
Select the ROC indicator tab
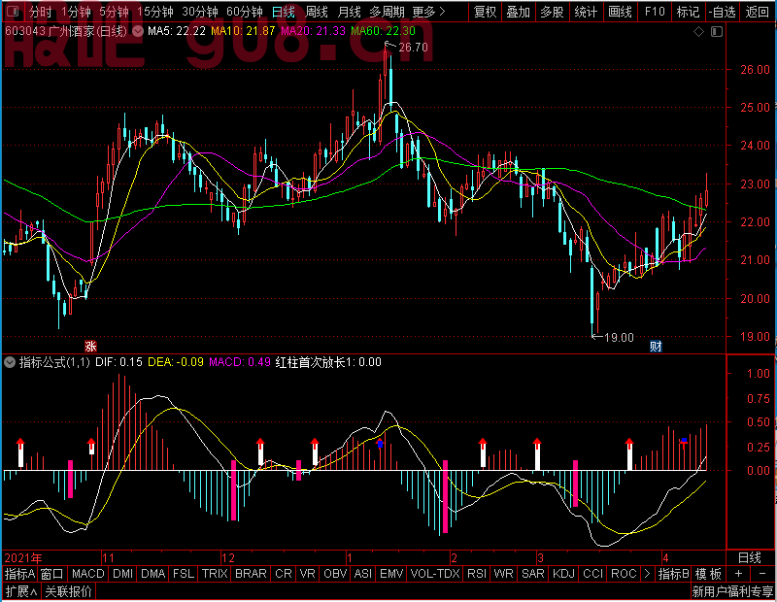click(624, 574)
